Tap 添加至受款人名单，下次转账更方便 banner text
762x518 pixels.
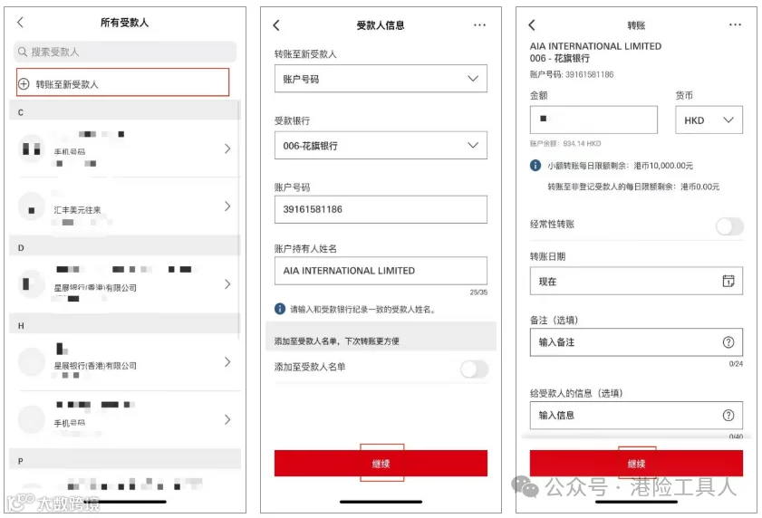click(337, 341)
